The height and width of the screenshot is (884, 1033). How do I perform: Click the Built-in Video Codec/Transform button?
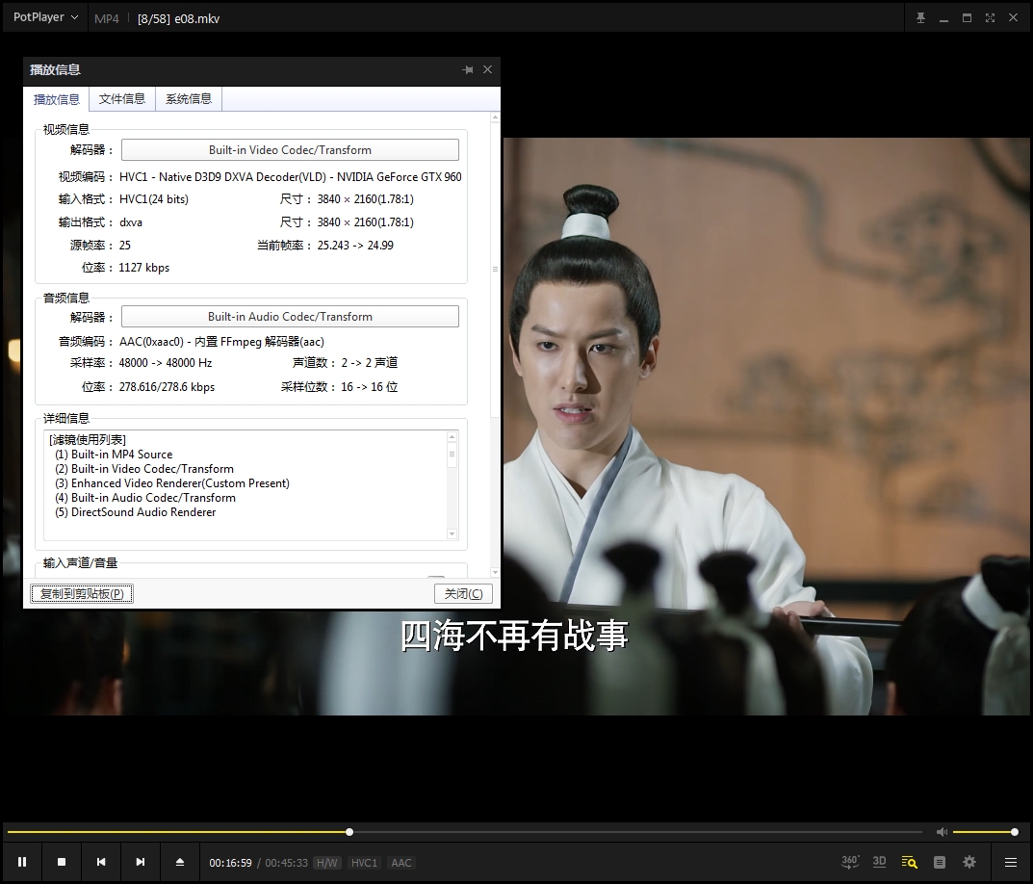pos(290,149)
